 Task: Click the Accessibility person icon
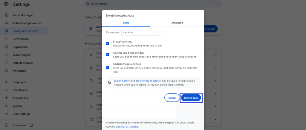point(7,98)
